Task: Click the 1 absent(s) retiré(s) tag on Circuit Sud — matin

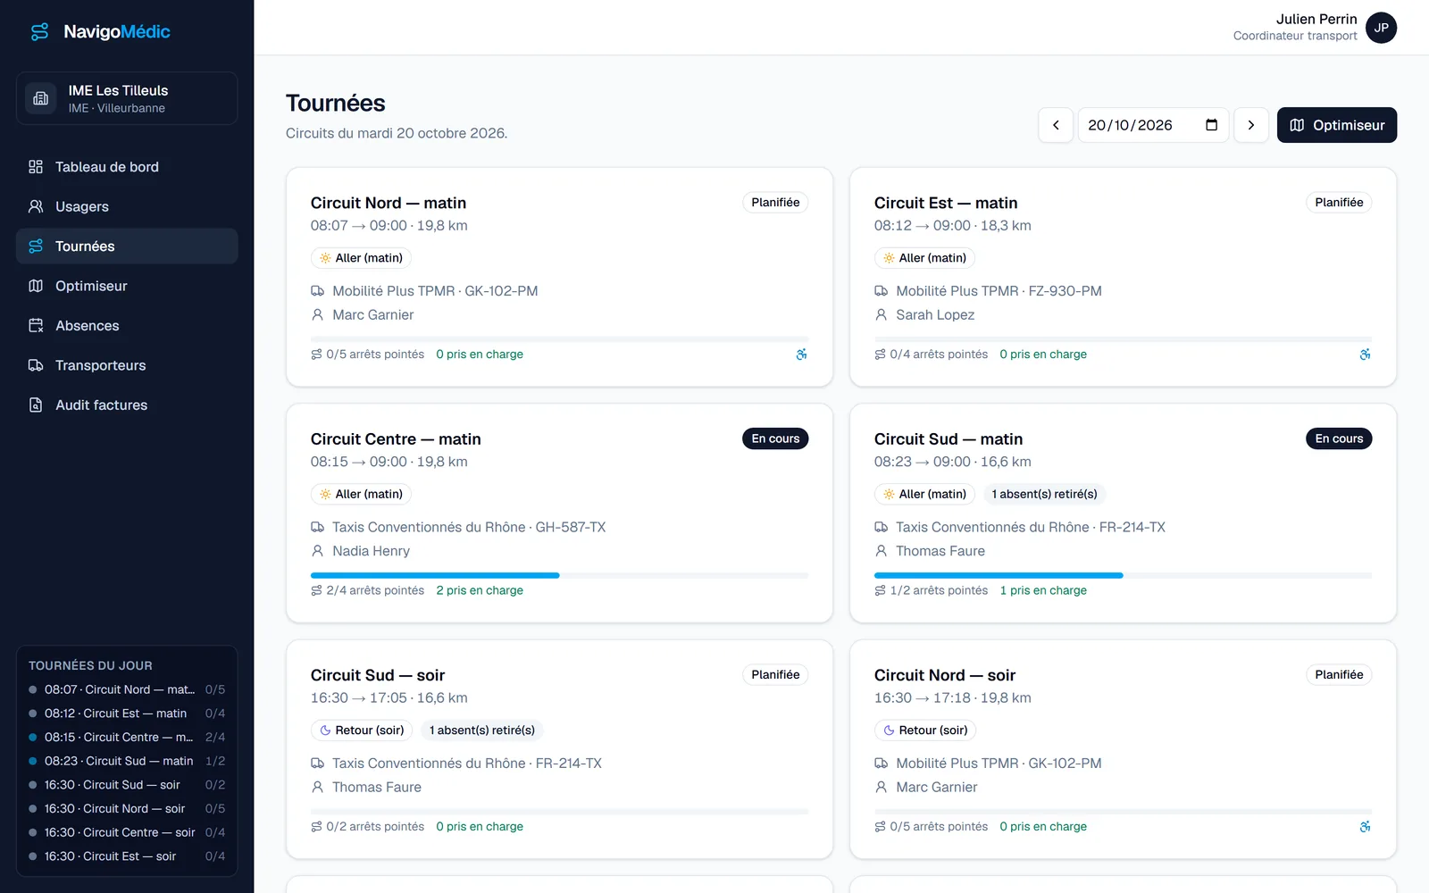Action: click(x=1044, y=494)
